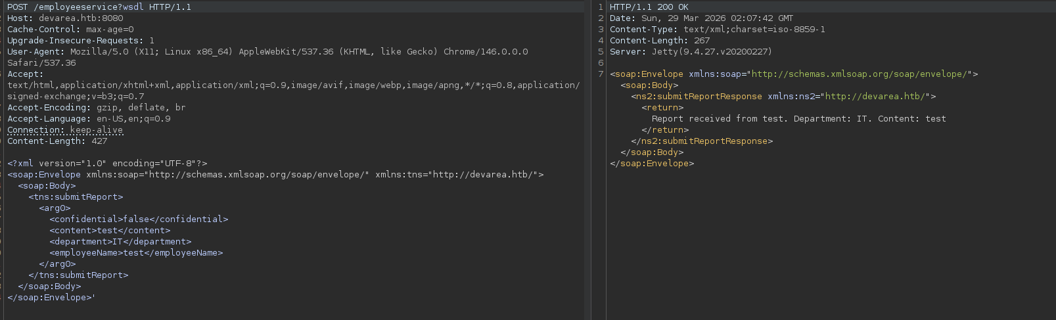Click the opening arg0 tag
Viewport: 1056px width, 320px height.
[x=55, y=208]
